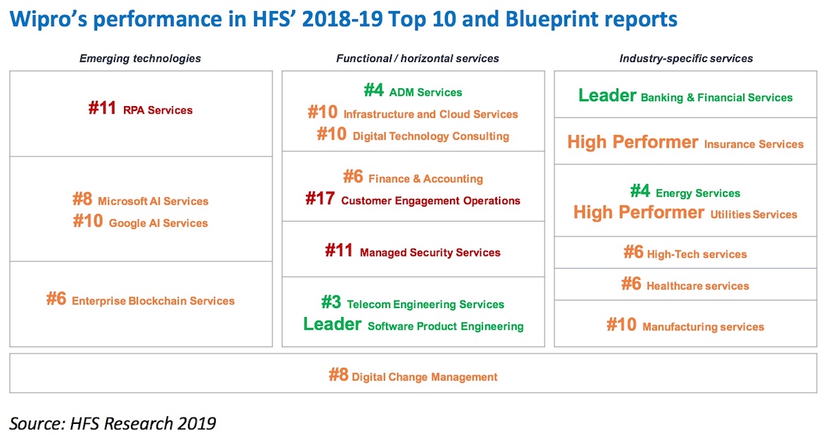Select the "Industry-specific services" column header
This screenshot has width=827, height=439.
pyautogui.click(x=686, y=59)
